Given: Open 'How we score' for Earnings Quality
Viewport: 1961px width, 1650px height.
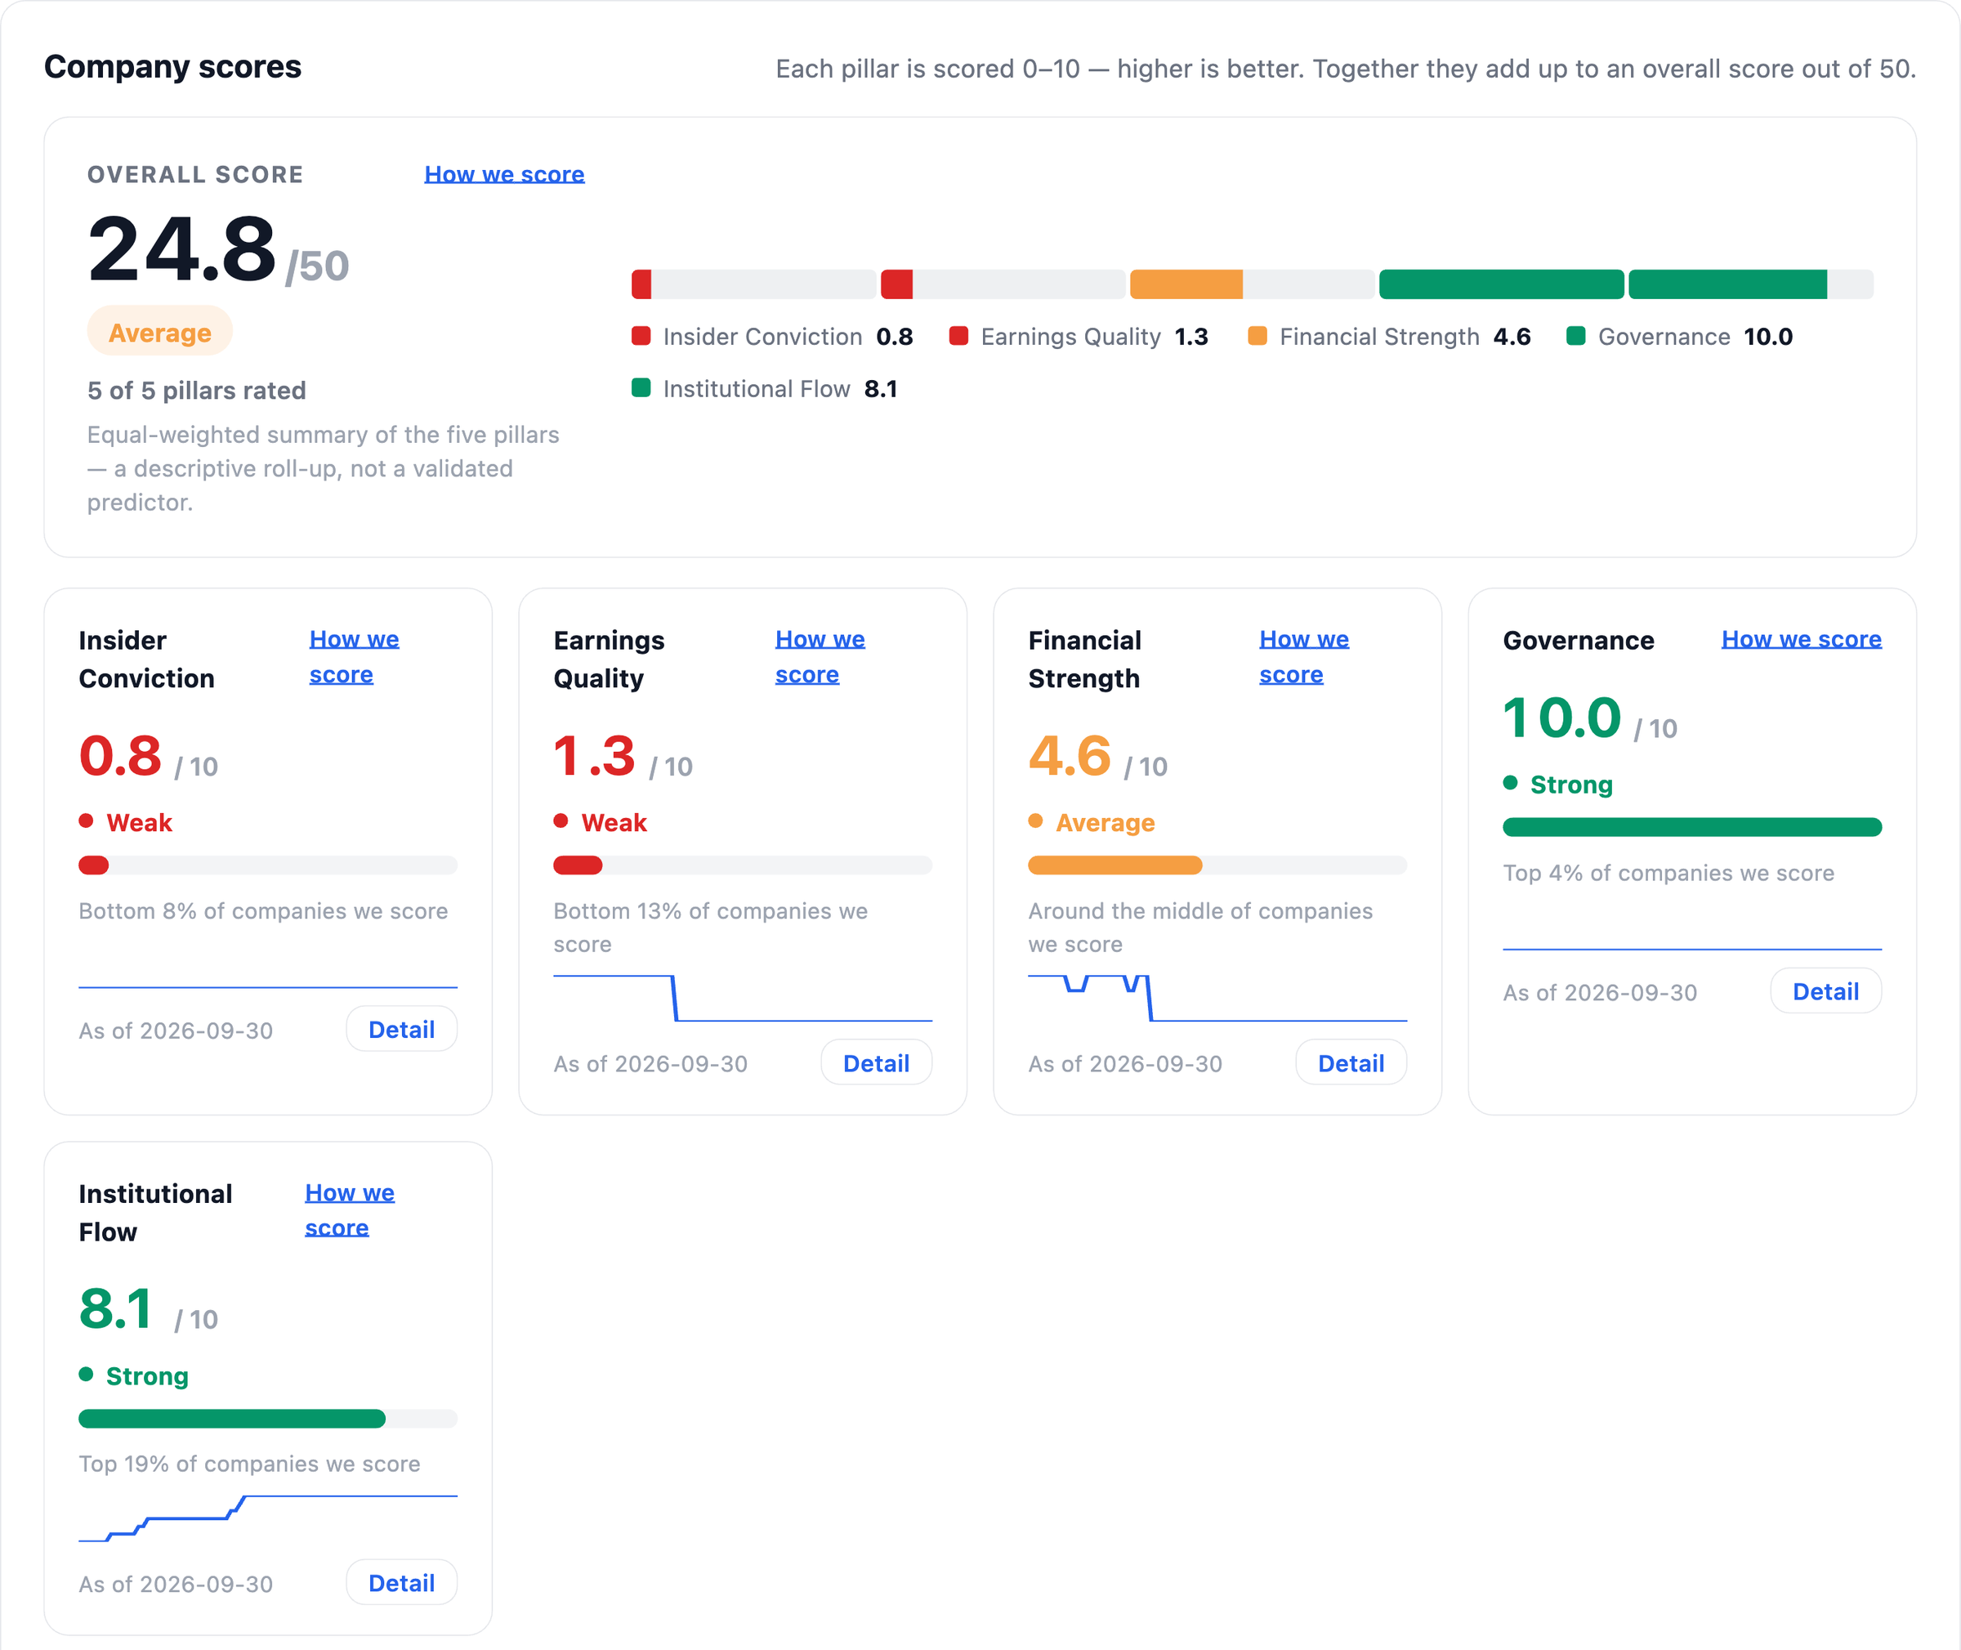Looking at the screenshot, I should point(820,656).
